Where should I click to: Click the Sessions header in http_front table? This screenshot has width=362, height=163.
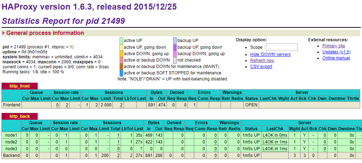coord(114,92)
